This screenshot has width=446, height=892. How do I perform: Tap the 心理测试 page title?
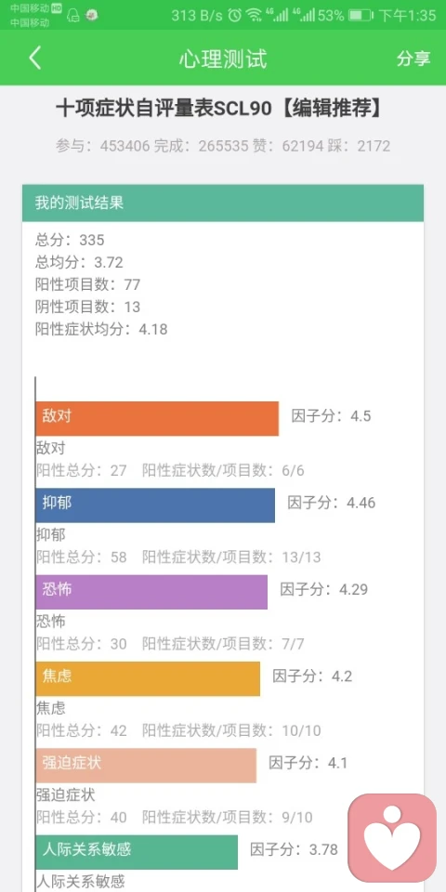coord(223,59)
